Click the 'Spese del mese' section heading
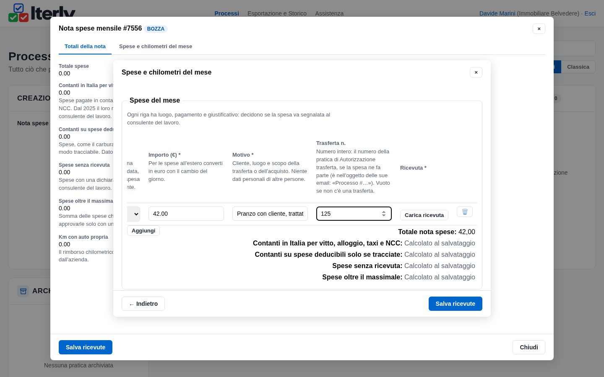The image size is (604, 377). click(155, 101)
